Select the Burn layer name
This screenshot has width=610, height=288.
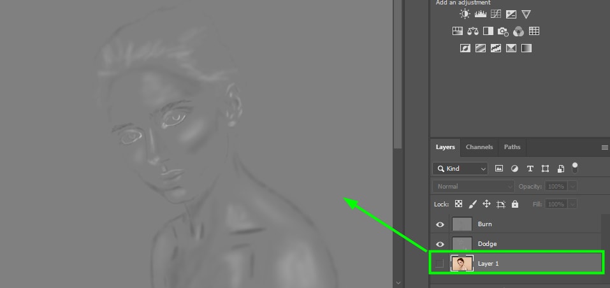pyautogui.click(x=484, y=224)
